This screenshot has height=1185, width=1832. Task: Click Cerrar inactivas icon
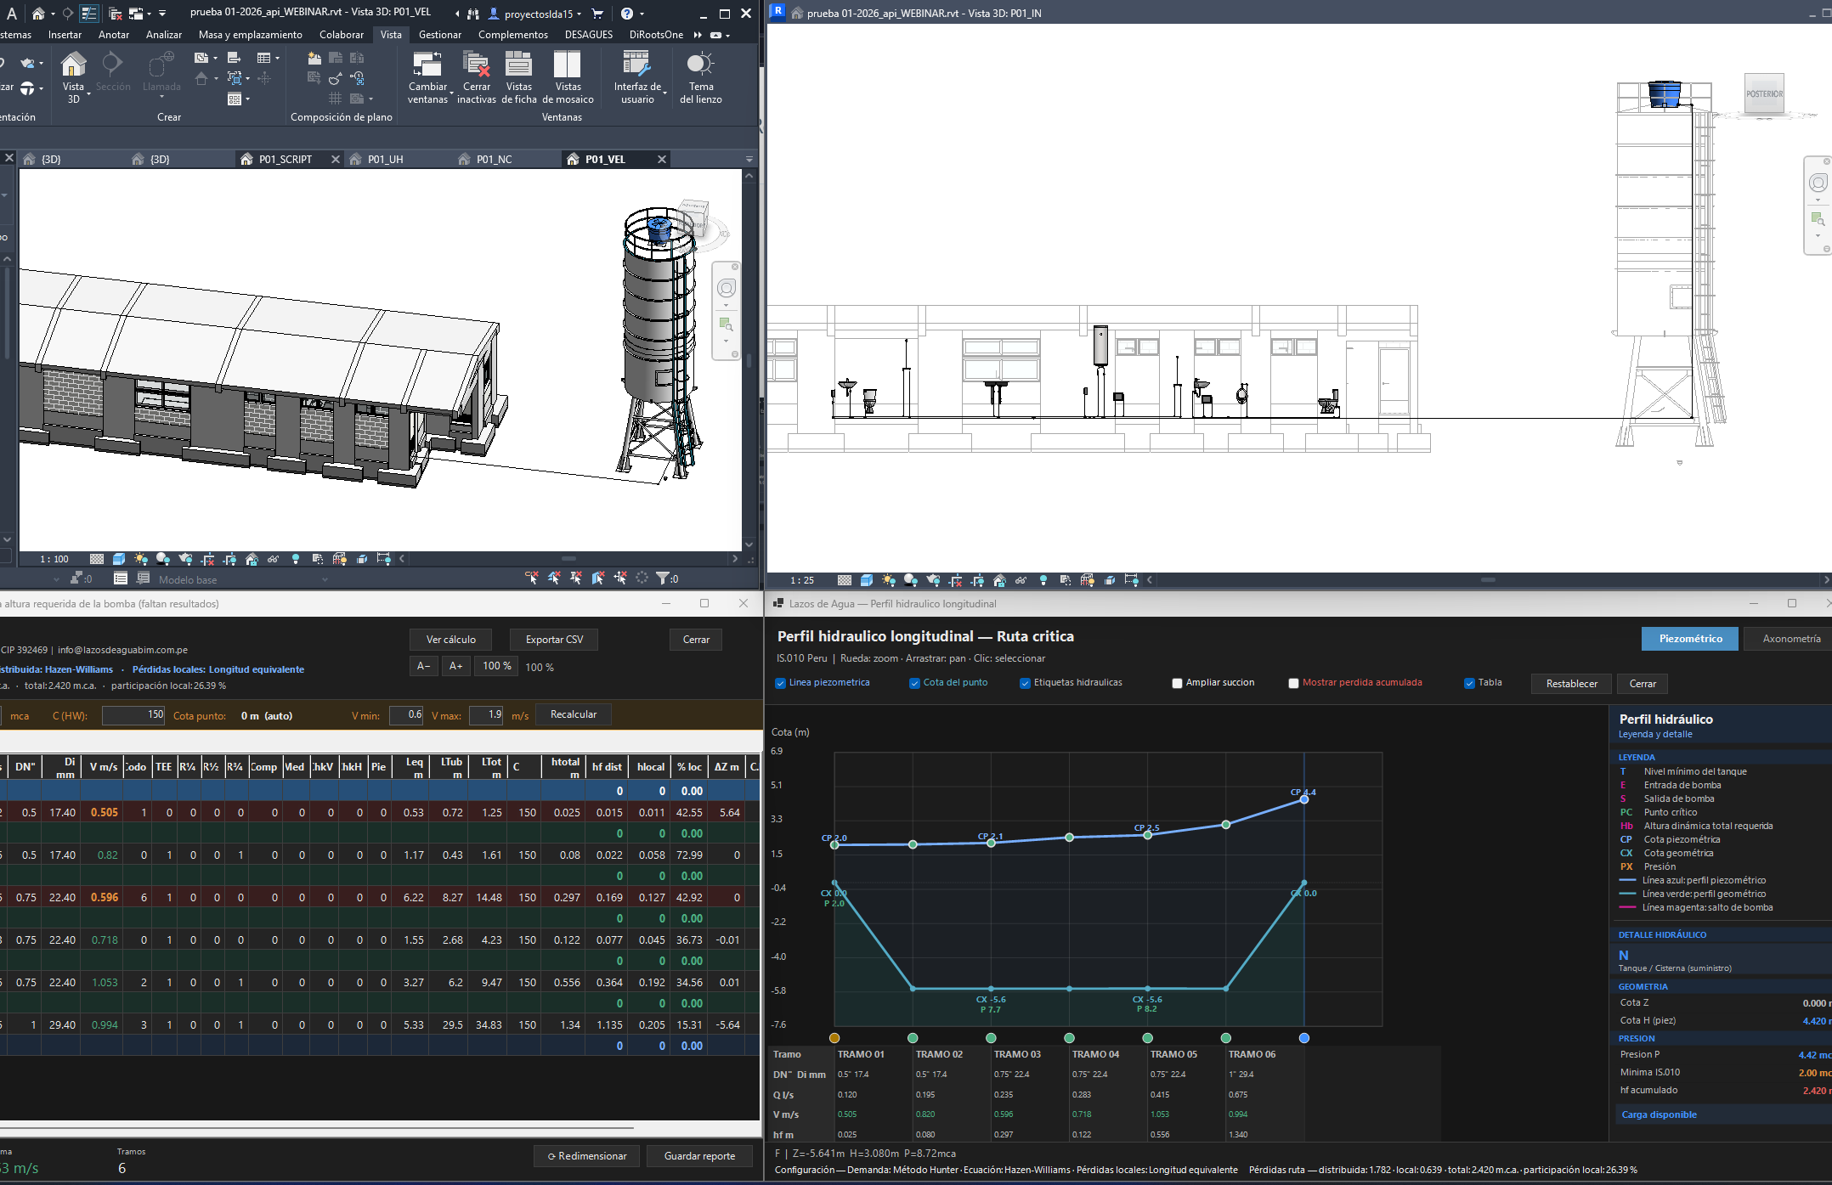pyautogui.click(x=476, y=65)
